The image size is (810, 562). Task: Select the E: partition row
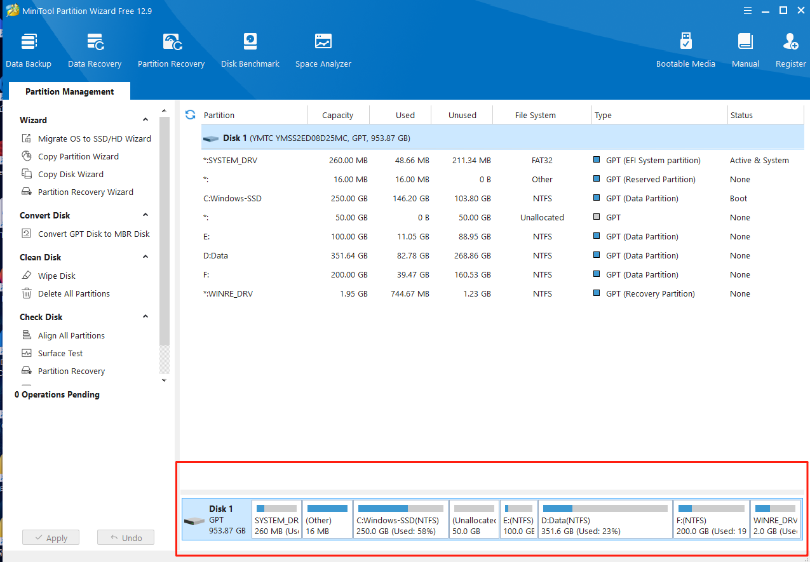pyautogui.click(x=503, y=237)
